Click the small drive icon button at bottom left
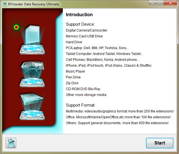Image resolution: width=179 pixels, height=154 pixels. coord(11,143)
